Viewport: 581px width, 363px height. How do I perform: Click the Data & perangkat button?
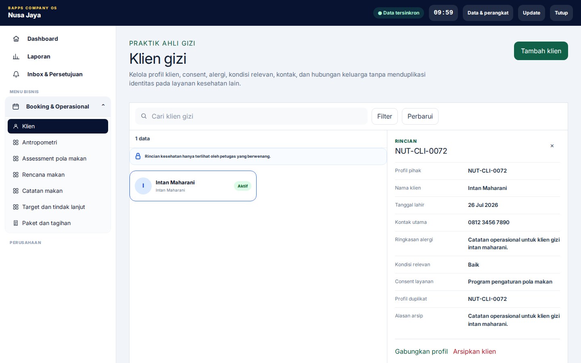[x=488, y=13]
